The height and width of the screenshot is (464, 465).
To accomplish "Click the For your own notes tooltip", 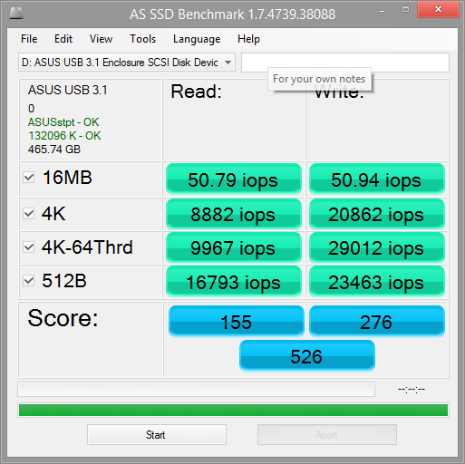I will tap(319, 79).
